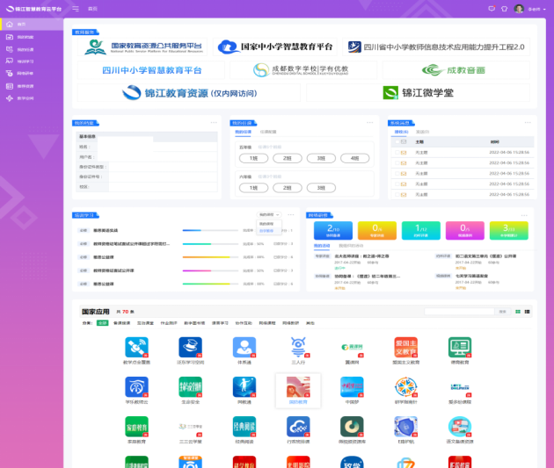Image resolution: width=554 pixels, height=468 pixels.
Task: Collapse the sidebar with the hamburger icon
Action: pos(76,9)
